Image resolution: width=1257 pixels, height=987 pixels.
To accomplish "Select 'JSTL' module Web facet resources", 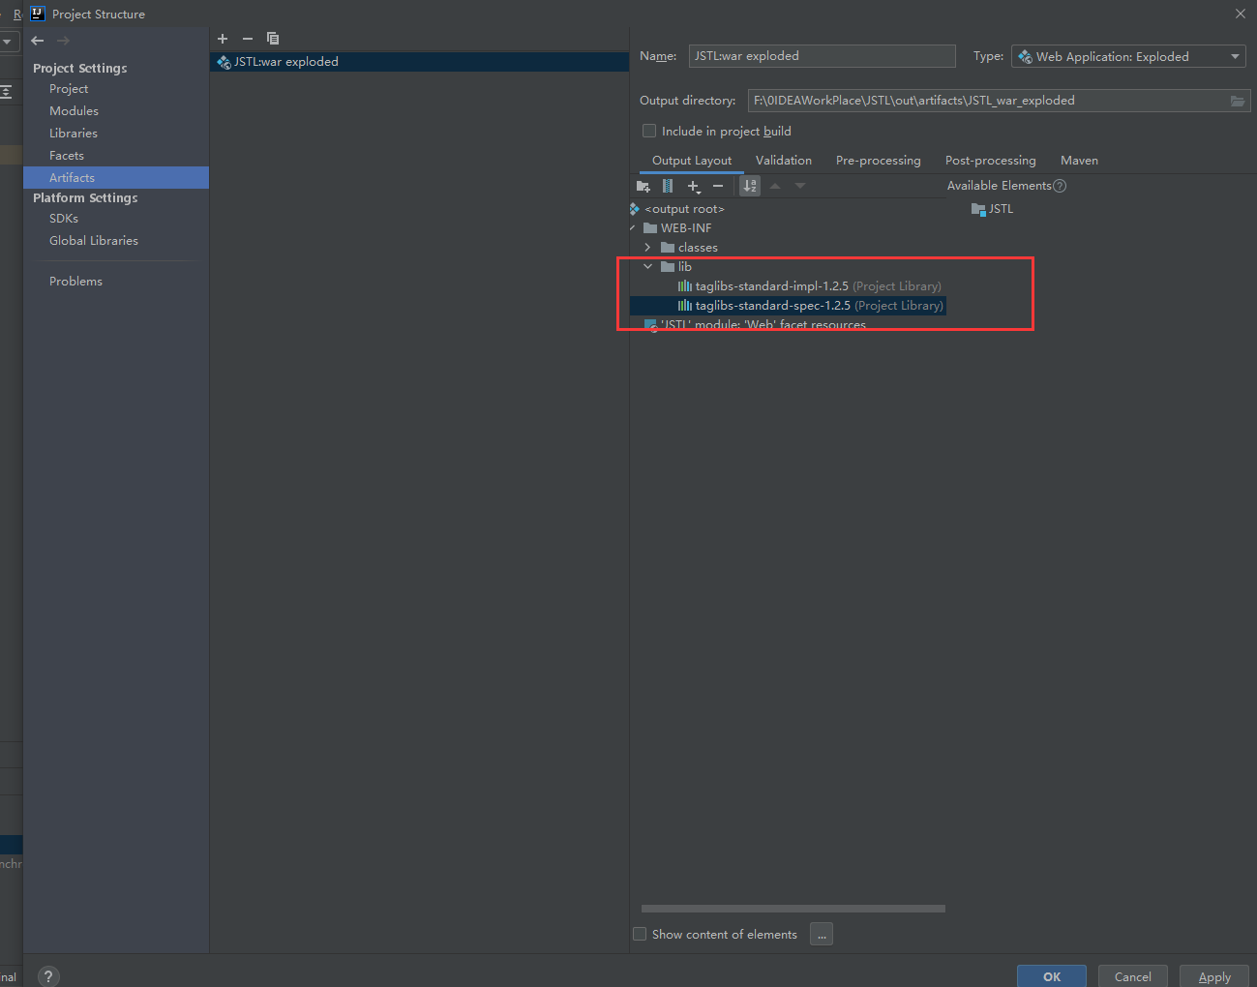I will click(x=755, y=325).
